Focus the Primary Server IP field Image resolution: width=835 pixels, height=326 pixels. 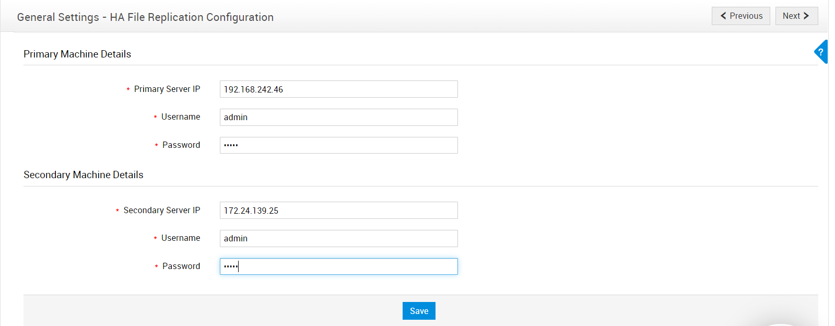[x=338, y=89]
